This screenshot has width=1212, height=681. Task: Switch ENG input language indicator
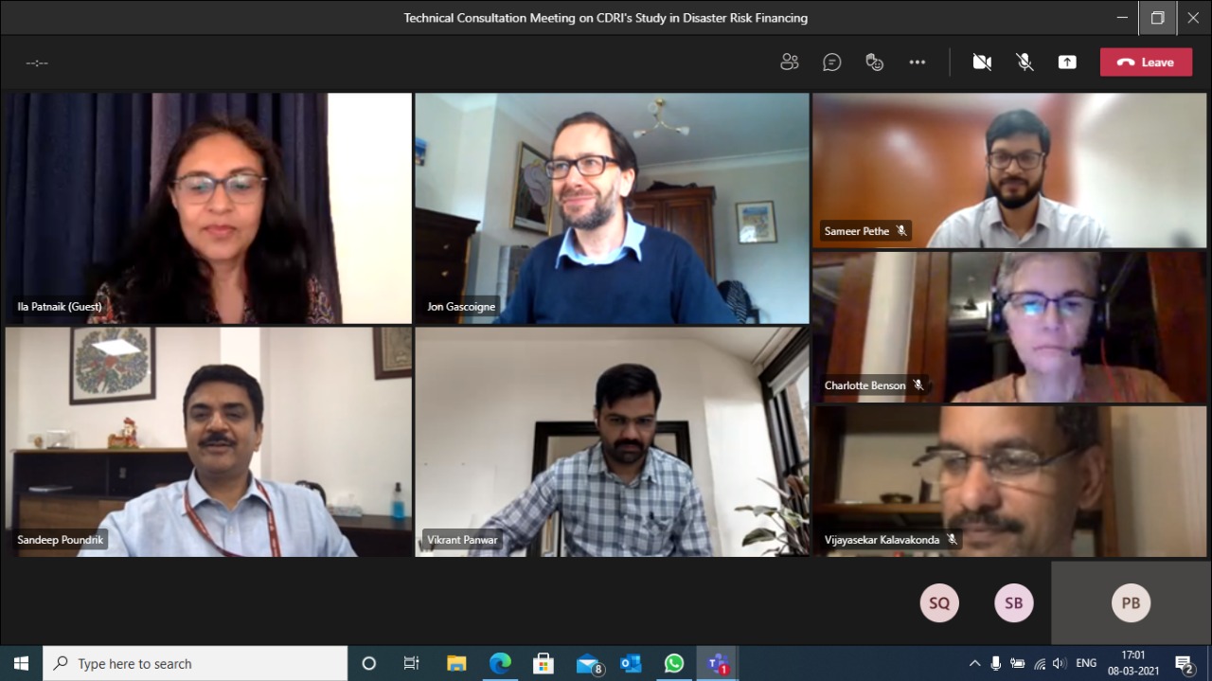coord(1087,663)
